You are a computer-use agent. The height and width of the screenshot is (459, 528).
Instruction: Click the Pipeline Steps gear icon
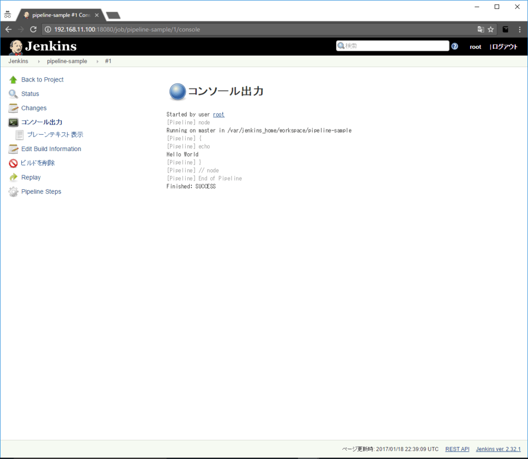[x=13, y=192]
